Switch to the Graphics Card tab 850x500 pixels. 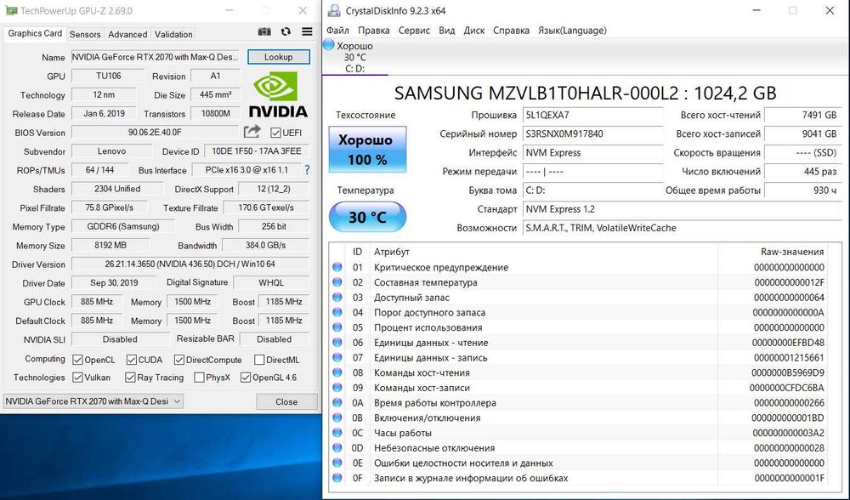click(35, 33)
